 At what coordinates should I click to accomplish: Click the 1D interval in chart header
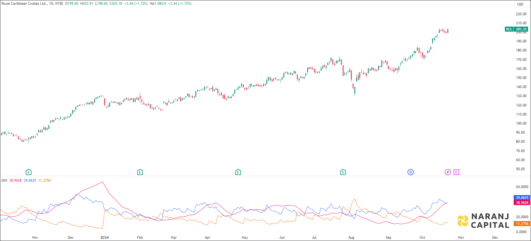(x=51, y=4)
